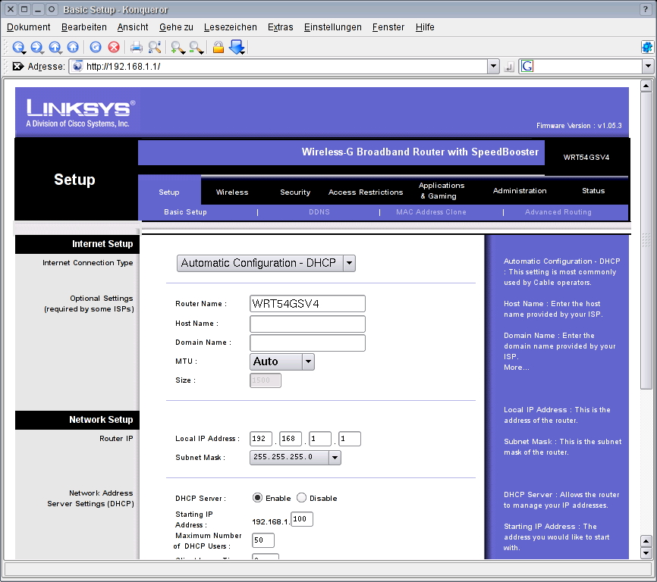Open the Dokument menu
The width and height of the screenshot is (657, 582).
tap(29, 27)
